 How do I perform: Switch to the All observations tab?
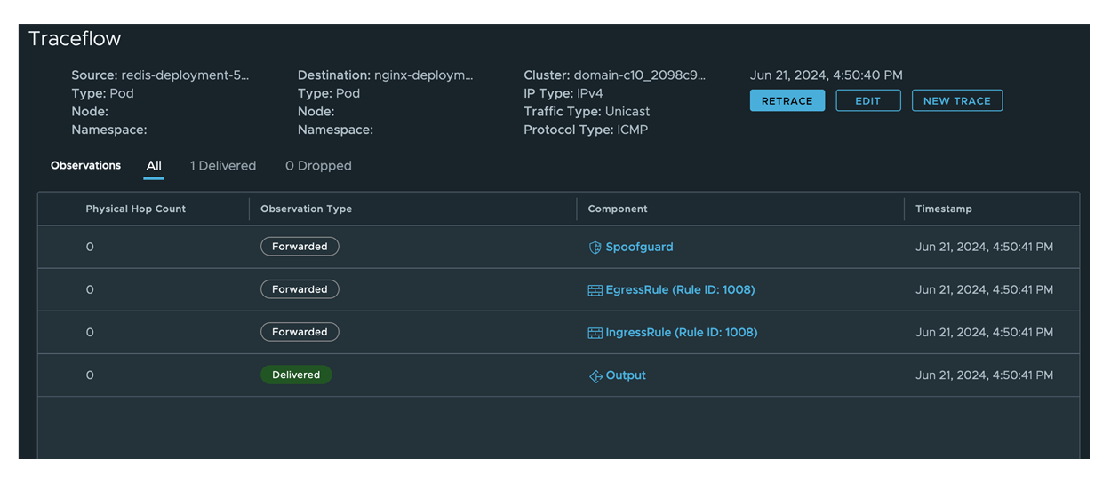coord(154,166)
